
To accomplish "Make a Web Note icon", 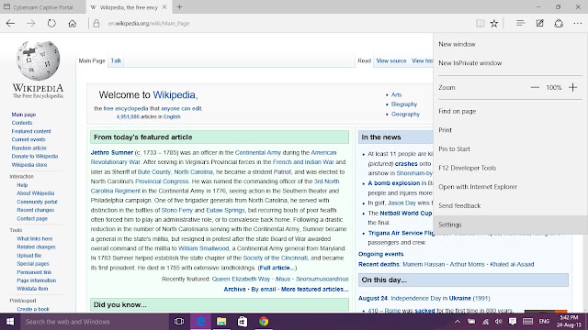I will 539,23.
